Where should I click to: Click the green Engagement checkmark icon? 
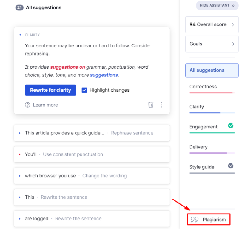click(231, 126)
